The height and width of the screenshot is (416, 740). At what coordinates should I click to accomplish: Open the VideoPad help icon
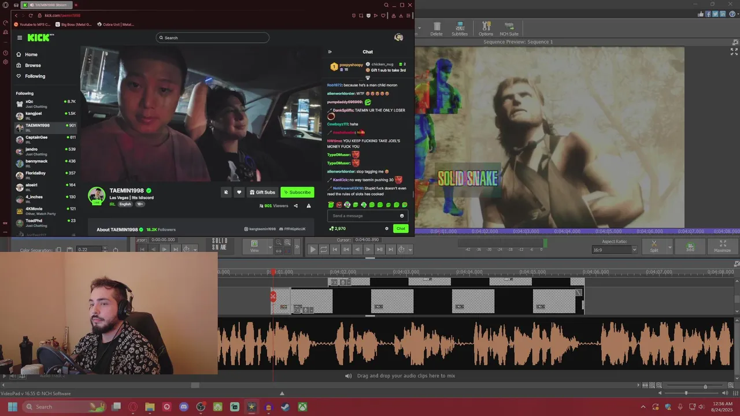click(x=732, y=14)
